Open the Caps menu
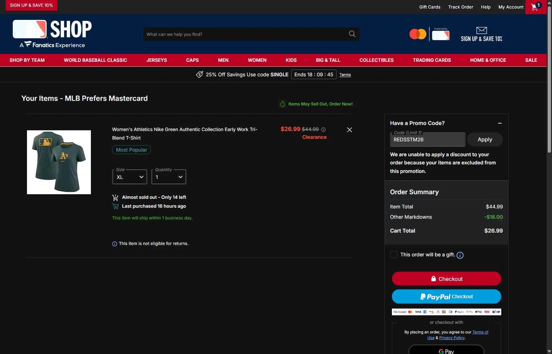 [192, 60]
